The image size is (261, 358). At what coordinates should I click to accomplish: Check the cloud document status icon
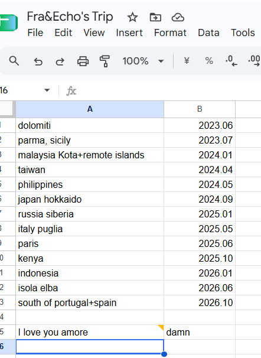pos(178,17)
